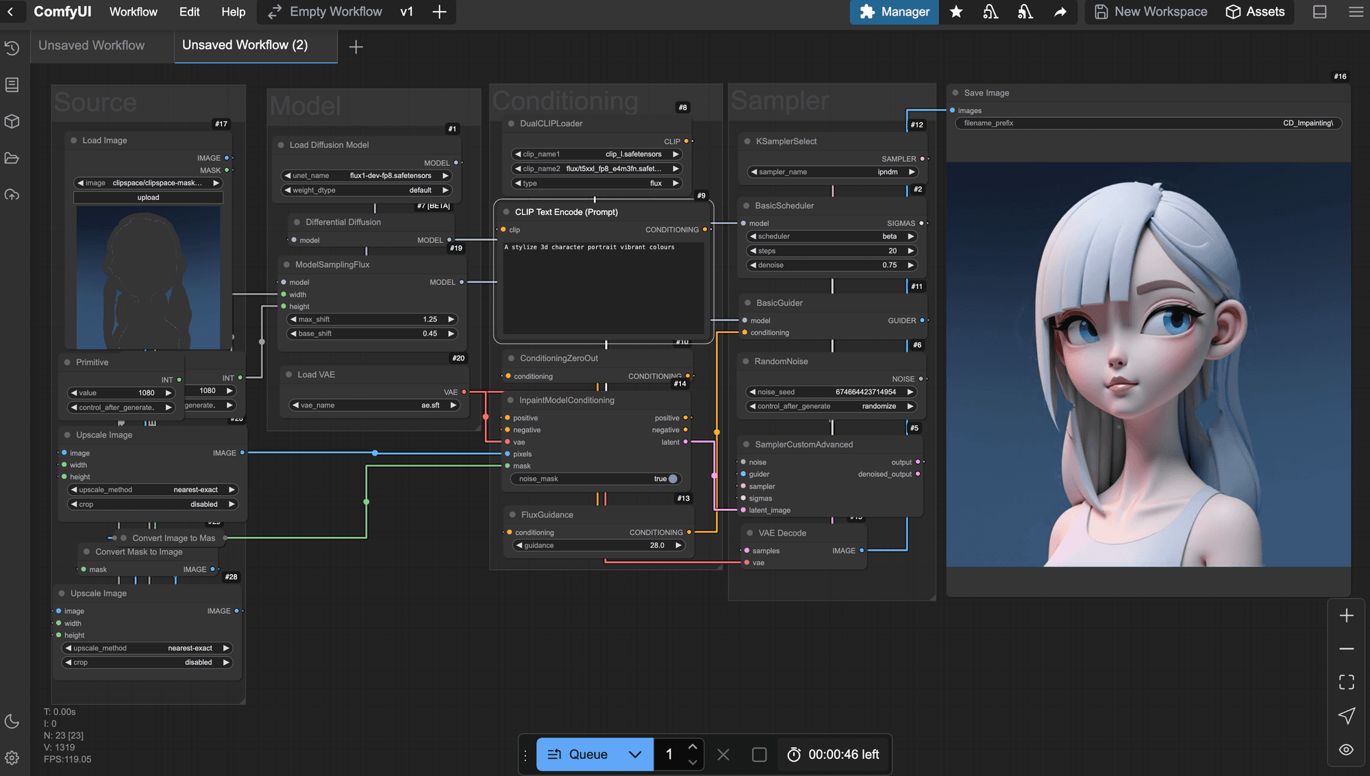Toggle the noise_mask switch
1370x776 pixels.
click(x=672, y=479)
